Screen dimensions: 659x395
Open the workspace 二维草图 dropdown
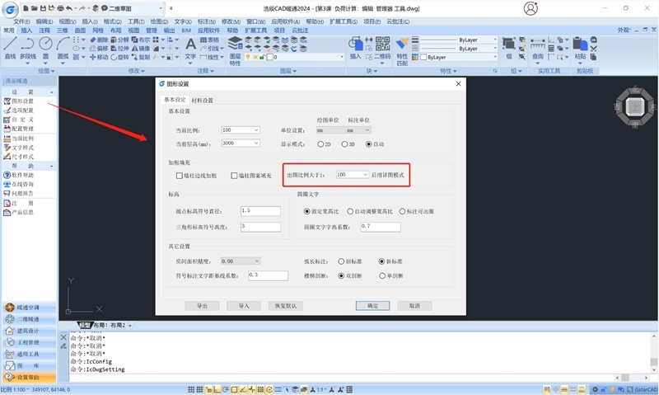[161, 8]
